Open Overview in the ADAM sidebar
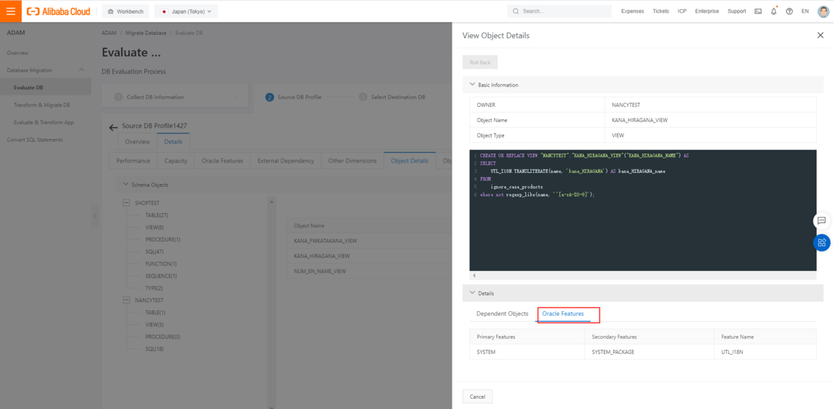The width and height of the screenshot is (834, 409). [x=17, y=53]
